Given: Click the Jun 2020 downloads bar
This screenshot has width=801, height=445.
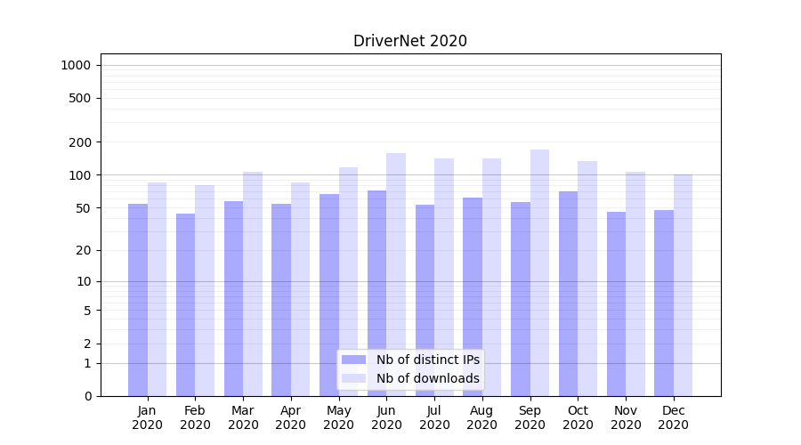Looking at the screenshot, I should 396,274.
